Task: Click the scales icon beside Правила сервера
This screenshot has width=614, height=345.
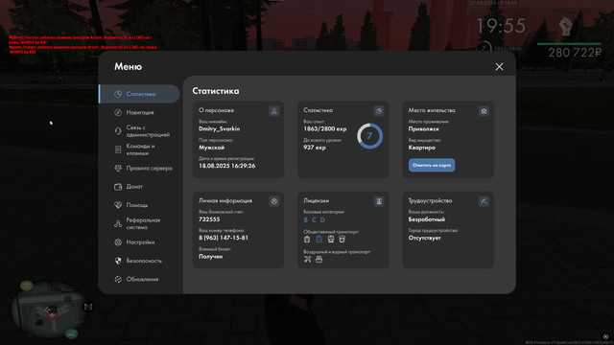Action: 118,169
